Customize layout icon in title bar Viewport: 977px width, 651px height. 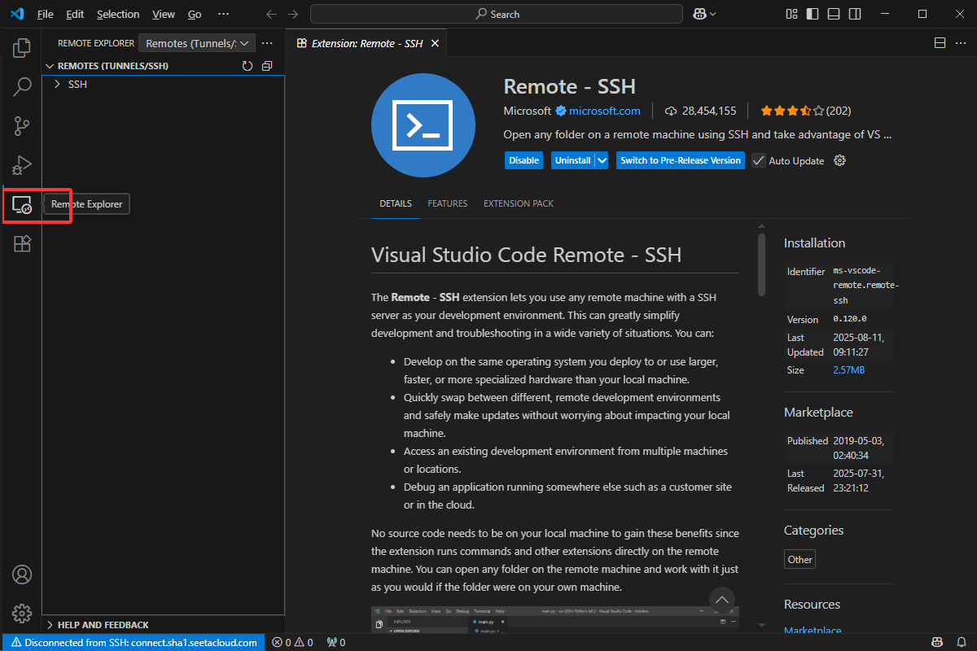click(792, 14)
